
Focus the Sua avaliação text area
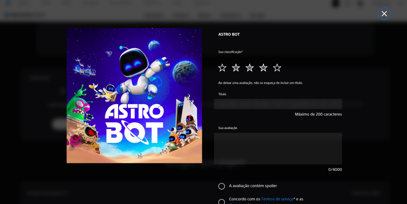click(x=278, y=149)
